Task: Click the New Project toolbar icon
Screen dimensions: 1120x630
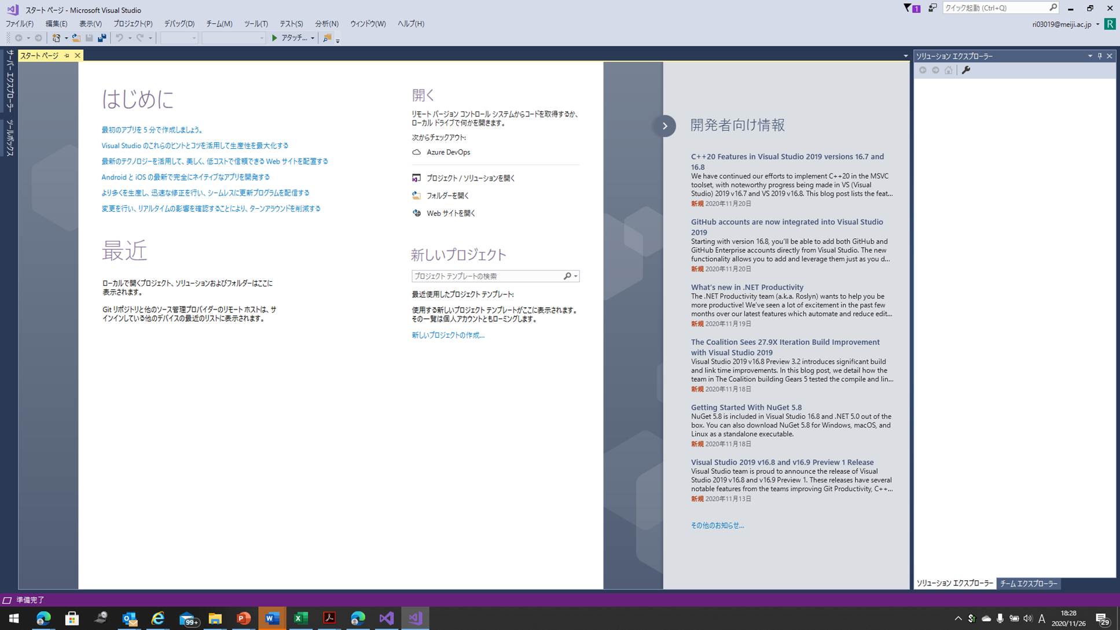Action: click(x=56, y=38)
